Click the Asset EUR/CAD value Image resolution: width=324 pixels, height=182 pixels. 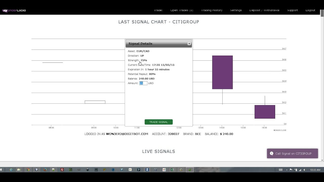143,51
